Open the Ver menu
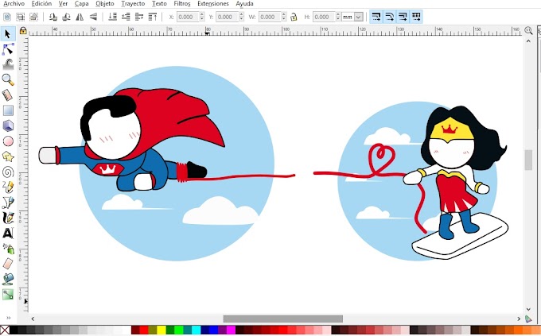The width and height of the screenshot is (541, 336). 63,4
